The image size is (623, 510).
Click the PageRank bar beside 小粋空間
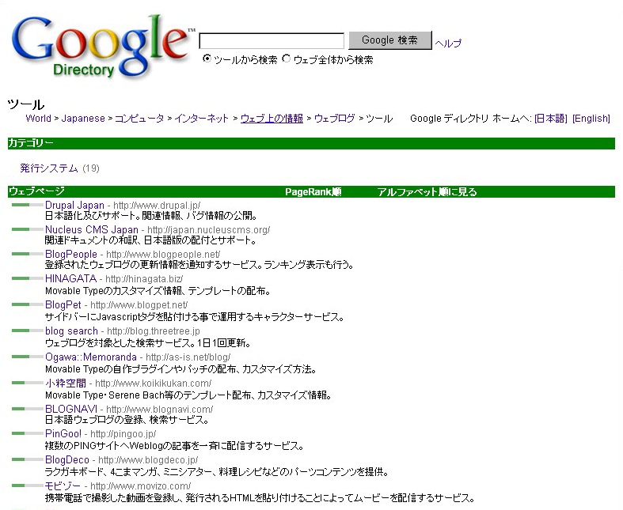[28, 383]
